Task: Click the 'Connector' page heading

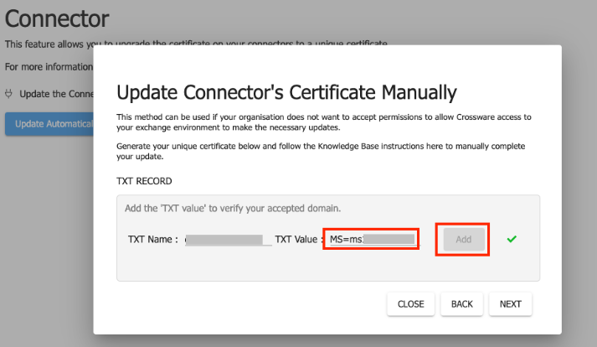Action: (x=58, y=18)
